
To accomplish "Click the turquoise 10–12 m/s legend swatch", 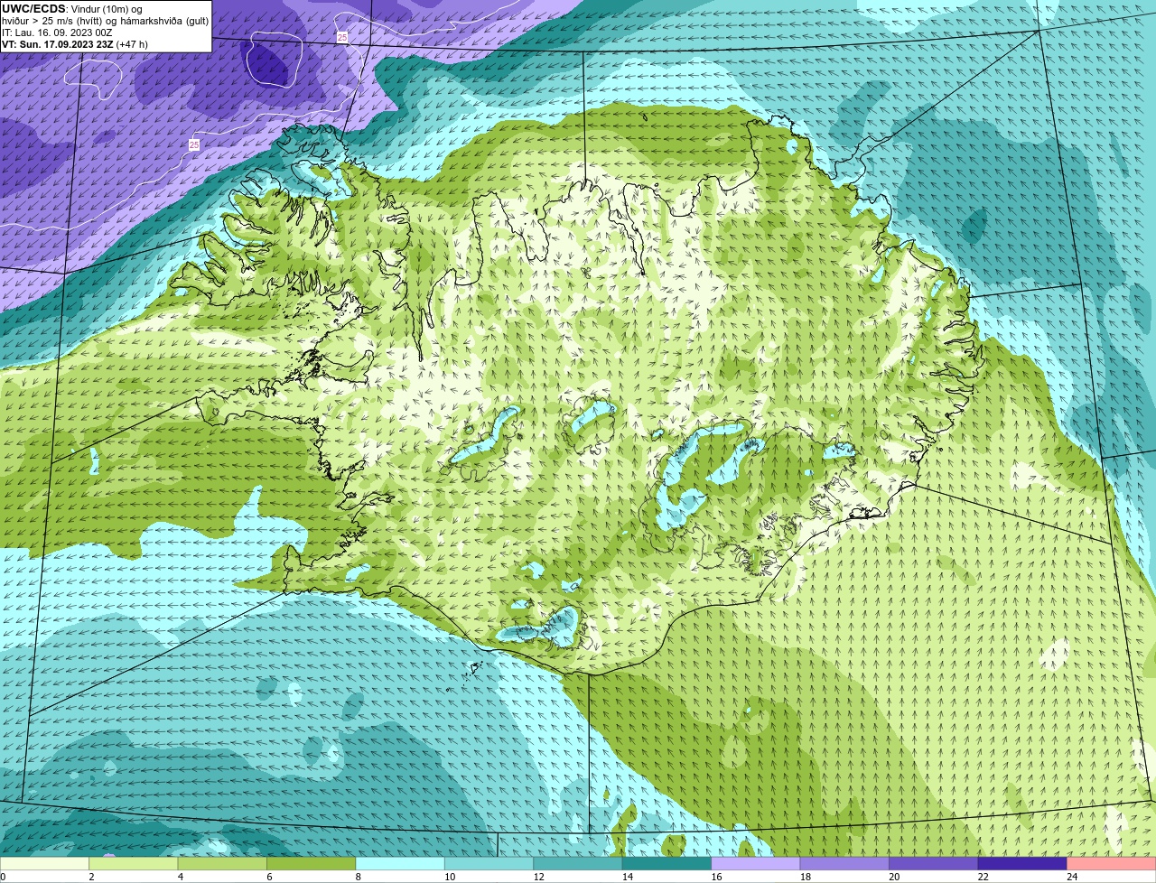I will click(x=489, y=864).
